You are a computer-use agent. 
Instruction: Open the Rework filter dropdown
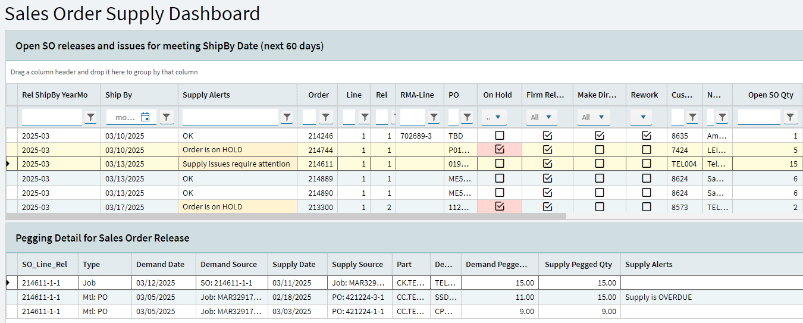pyautogui.click(x=642, y=117)
